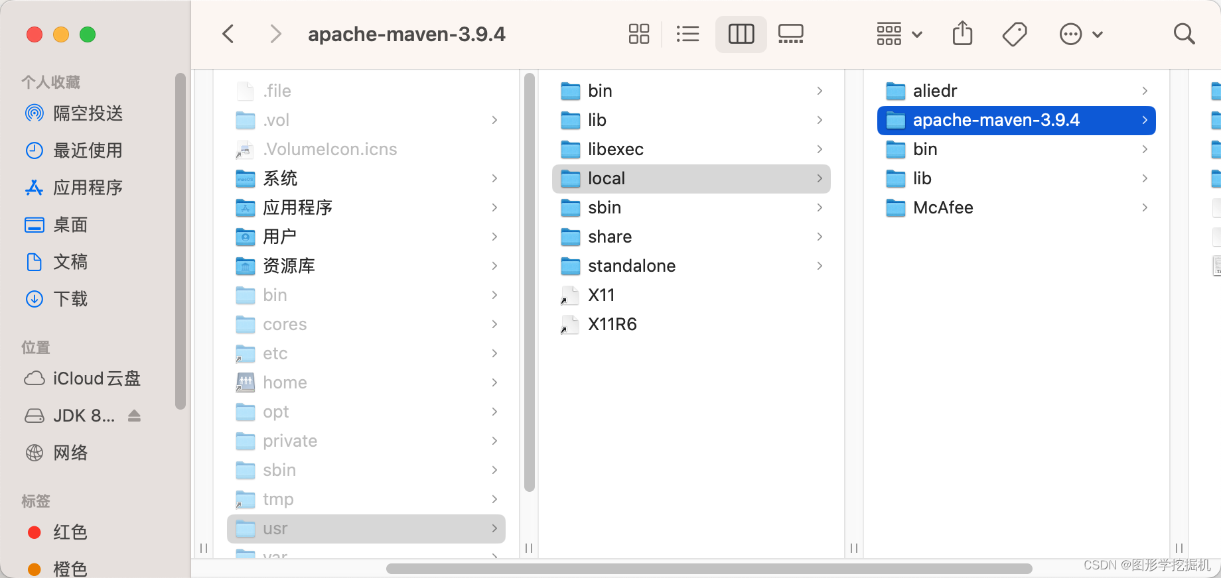This screenshot has width=1221, height=578.
Task: Click the first column vertical scrollbar
Action: (x=529, y=282)
